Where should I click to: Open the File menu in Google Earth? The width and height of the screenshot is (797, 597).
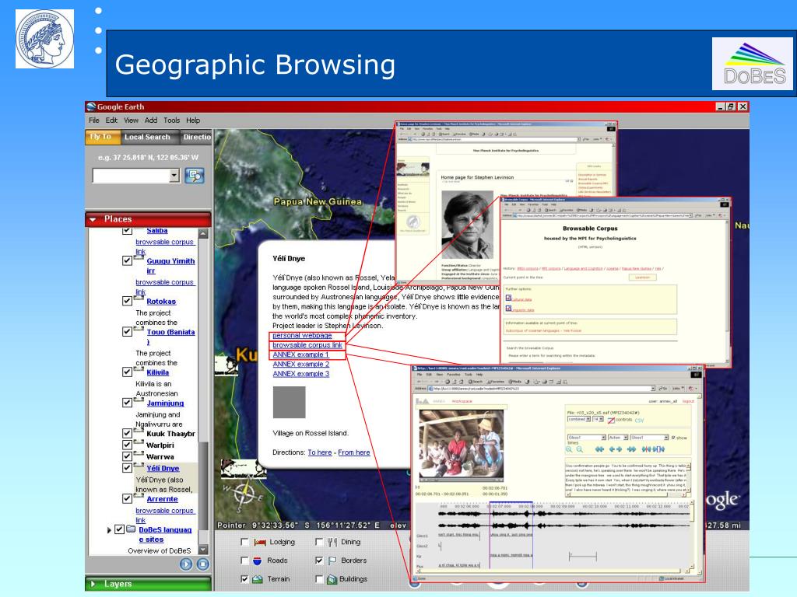click(x=94, y=120)
